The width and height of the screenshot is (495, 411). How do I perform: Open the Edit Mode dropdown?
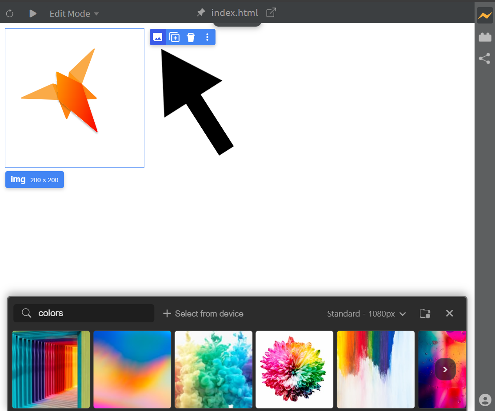click(x=74, y=14)
